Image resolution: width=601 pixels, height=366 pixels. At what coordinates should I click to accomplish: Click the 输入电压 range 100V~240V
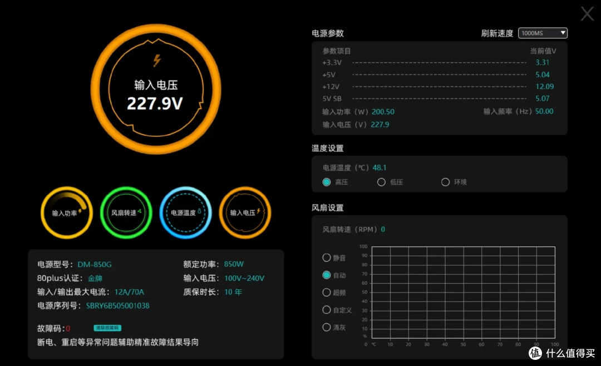pos(244,278)
